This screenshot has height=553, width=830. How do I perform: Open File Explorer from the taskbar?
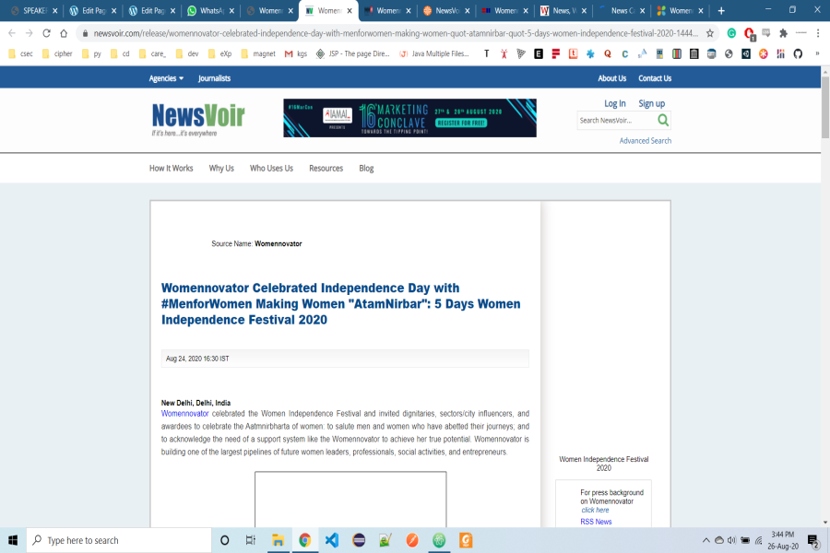[x=277, y=540]
